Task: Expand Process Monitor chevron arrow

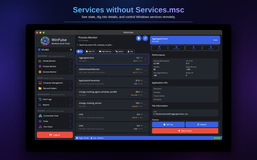Action: (x=70, y=66)
